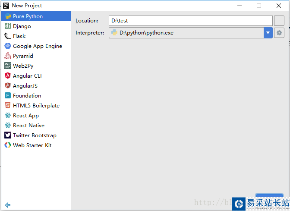Choose AngularJS from project list

pos(25,86)
